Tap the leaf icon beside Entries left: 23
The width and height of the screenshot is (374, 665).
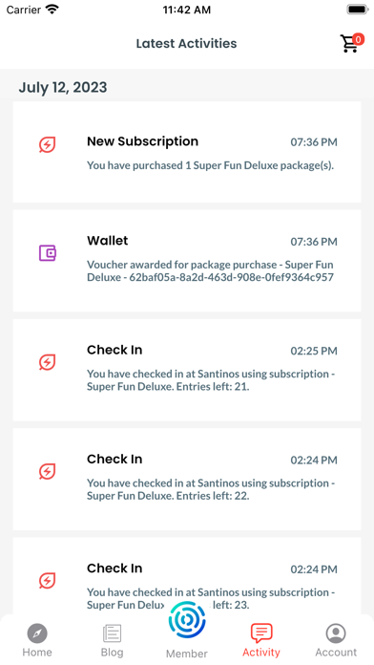click(47, 581)
